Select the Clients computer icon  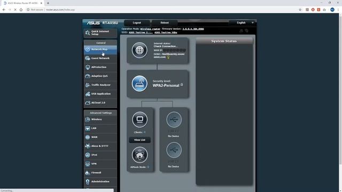click(139, 119)
